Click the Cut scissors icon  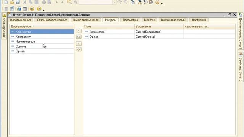click(25, 2)
